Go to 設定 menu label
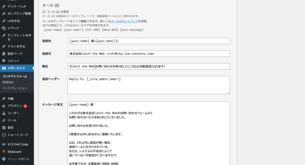The image size is (305, 165). (x=10, y=128)
